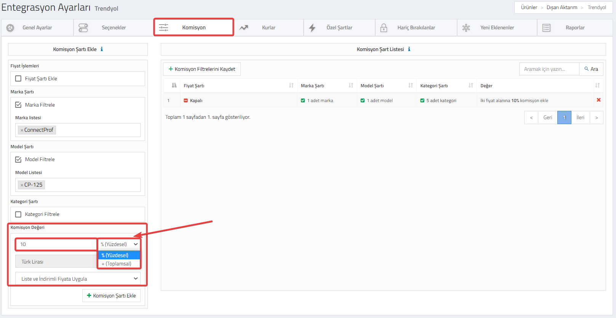Click the İleri pagination button
This screenshot has width=616, height=318.
click(x=580, y=117)
